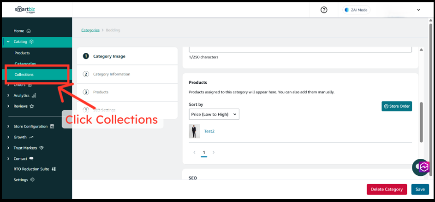Click the Delete Category button
Image resolution: width=435 pixels, height=202 pixels.
(387, 189)
